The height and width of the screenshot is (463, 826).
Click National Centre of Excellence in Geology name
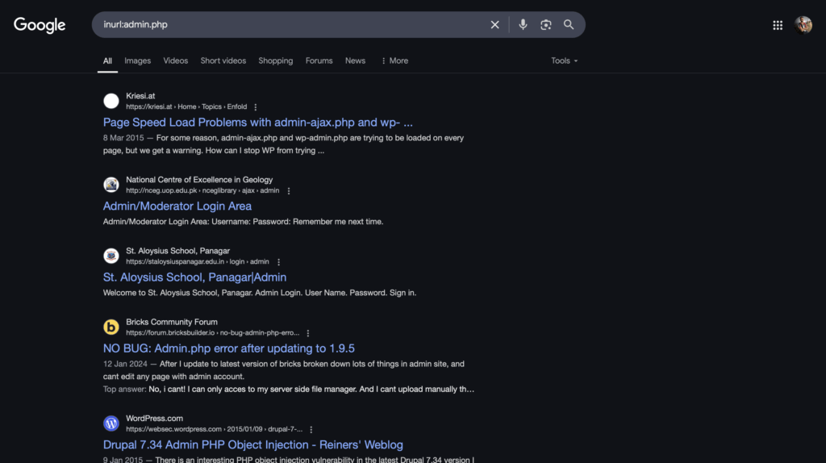point(199,180)
